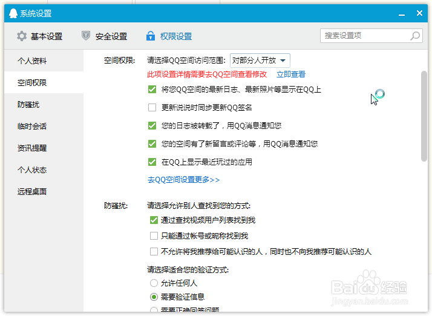
Task: Close the 系统设置 window
Action: 419,13
